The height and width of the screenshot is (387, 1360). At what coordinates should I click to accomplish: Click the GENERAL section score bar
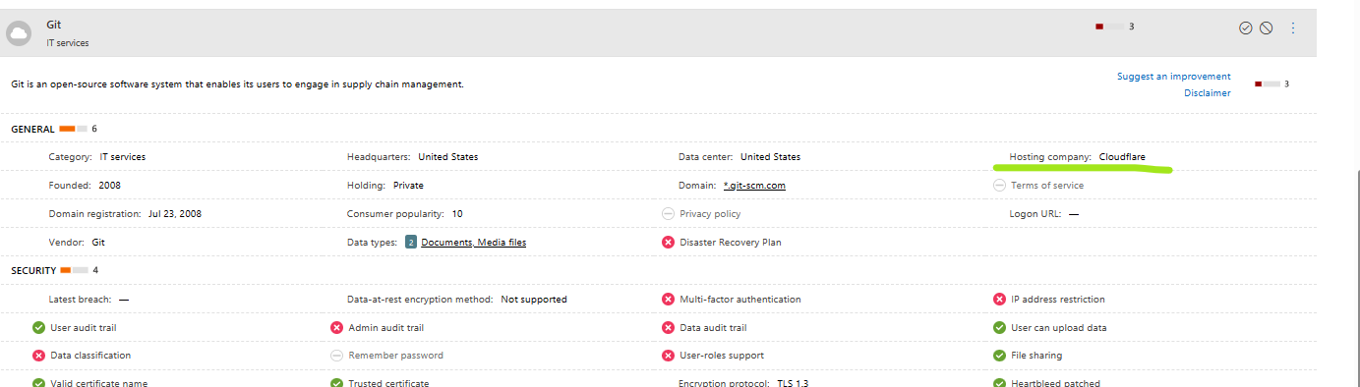coord(74,129)
